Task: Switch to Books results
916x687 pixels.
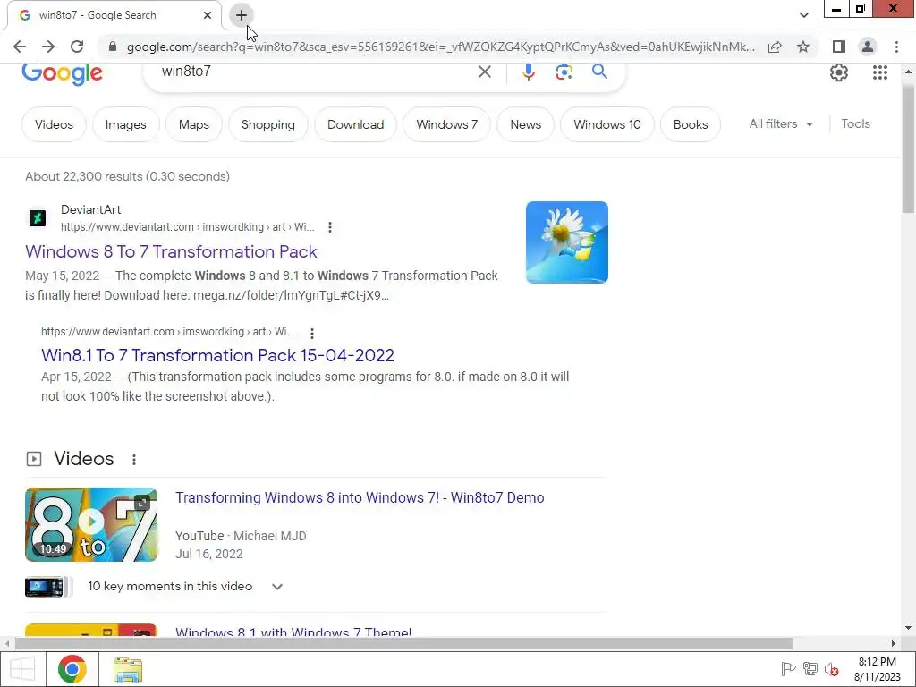Action: [x=691, y=124]
